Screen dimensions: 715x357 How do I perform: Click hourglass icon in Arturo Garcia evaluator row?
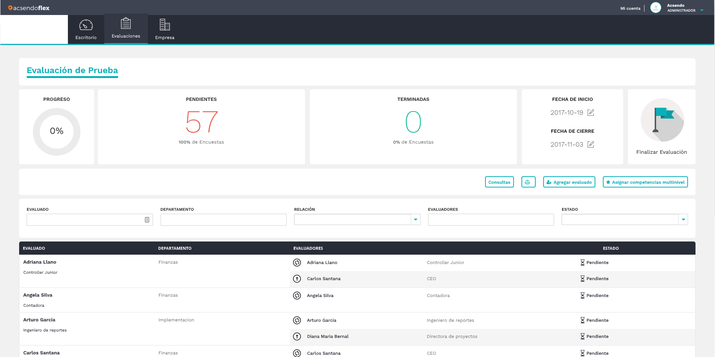tap(583, 320)
